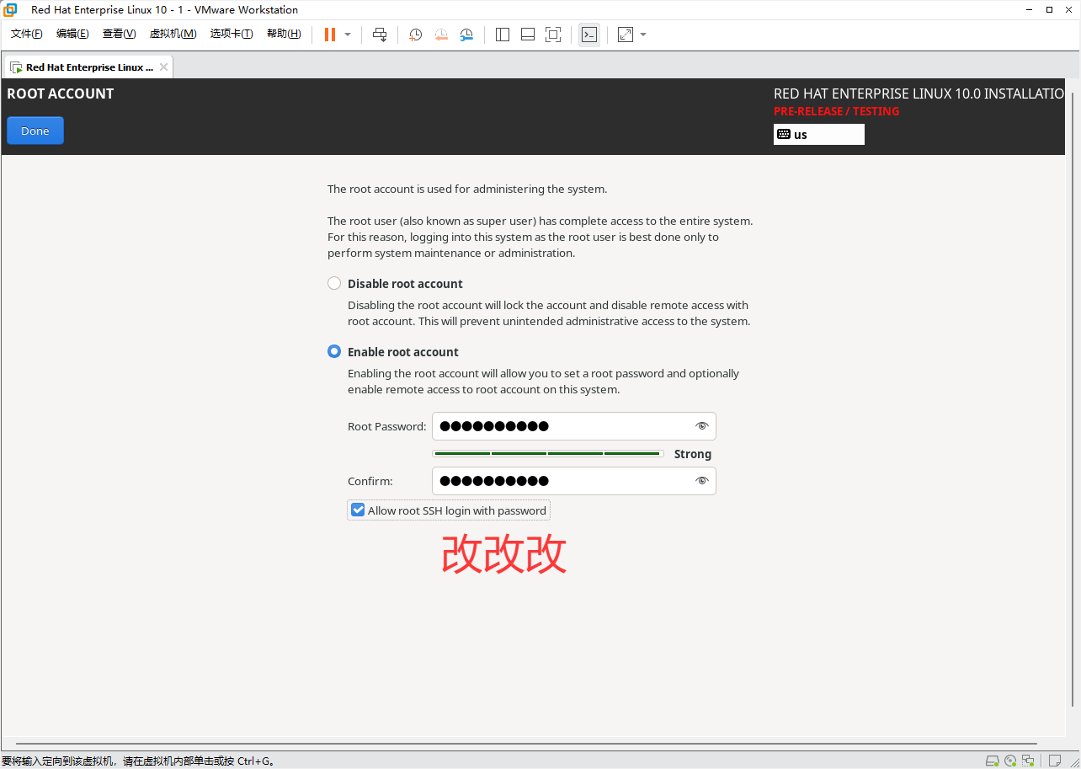Viewport: 1081px width, 769px height.
Task: Open the 文件(F) menu
Action: (26, 34)
